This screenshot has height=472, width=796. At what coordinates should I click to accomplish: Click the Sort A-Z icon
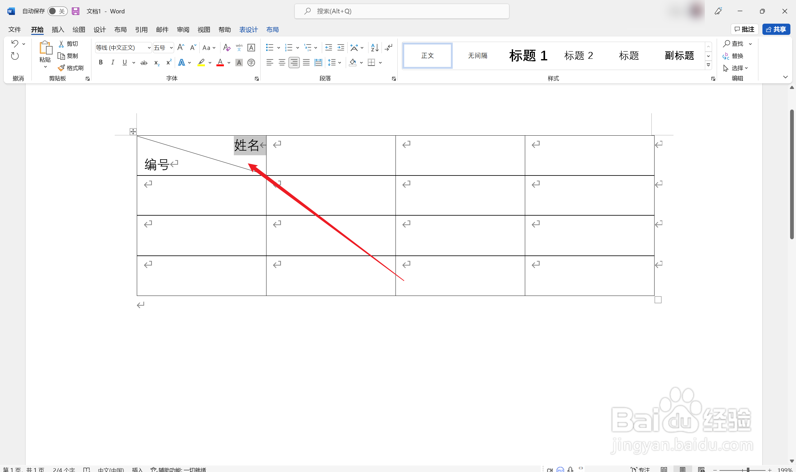coord(375,48)
